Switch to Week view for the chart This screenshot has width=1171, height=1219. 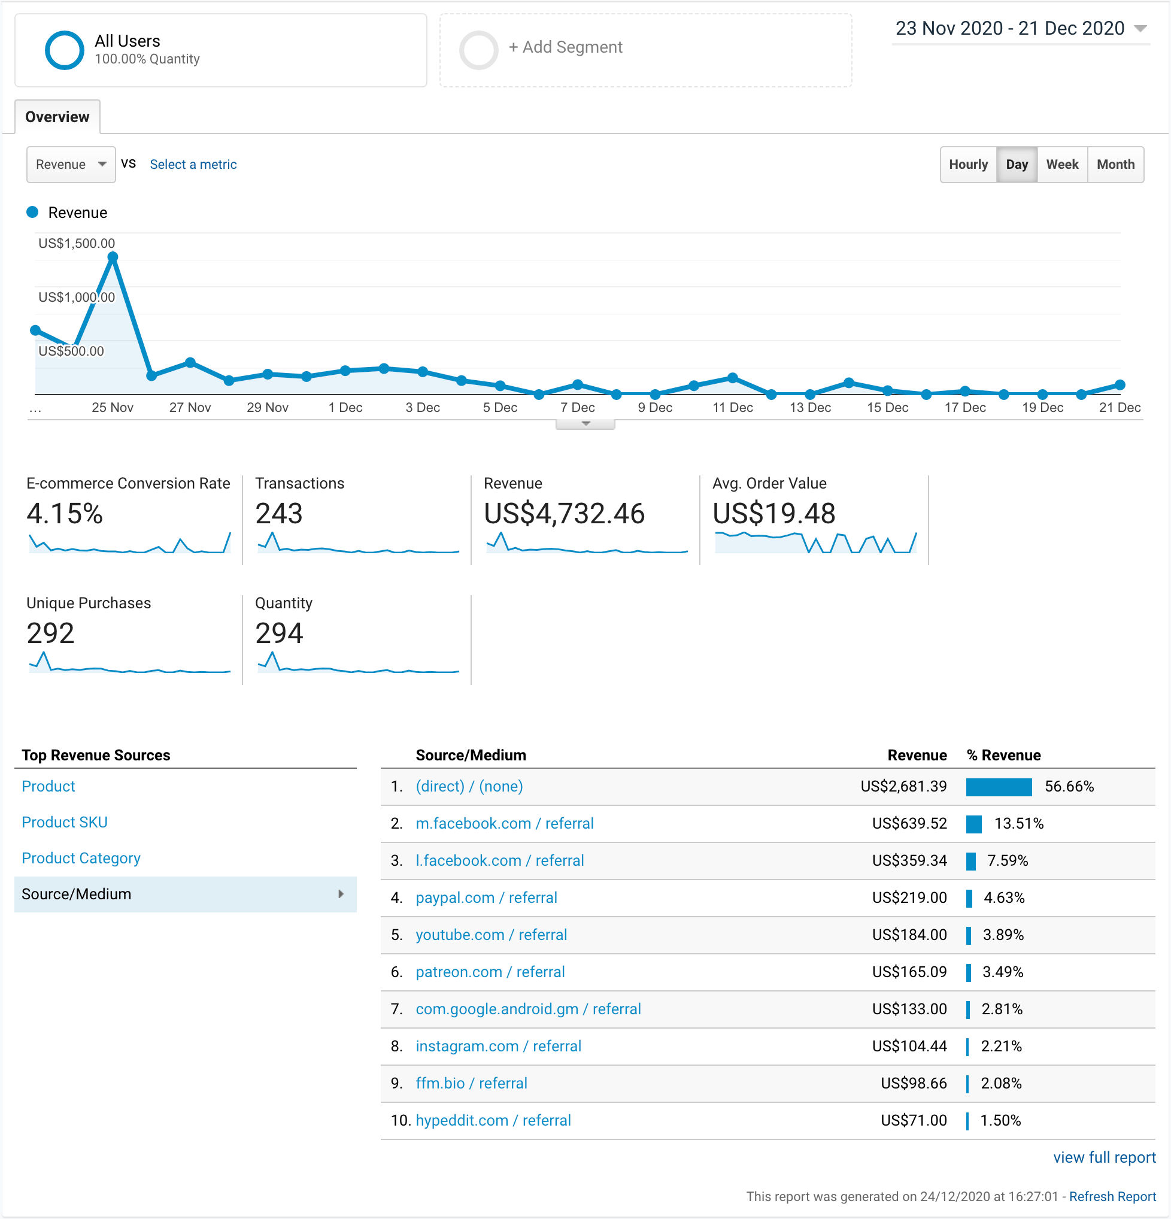click(1062, 164)
